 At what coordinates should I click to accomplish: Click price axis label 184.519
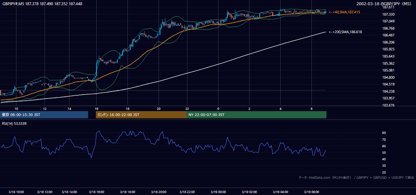pyautogui.click(x=388, y=84)
